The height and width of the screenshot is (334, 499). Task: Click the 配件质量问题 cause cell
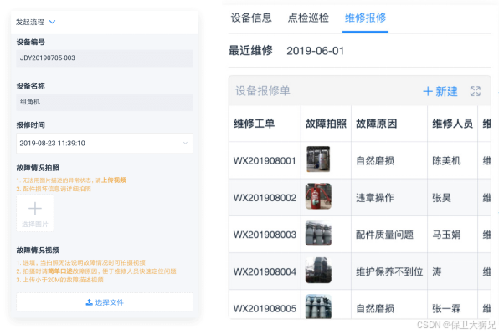(x=384, y=235)
